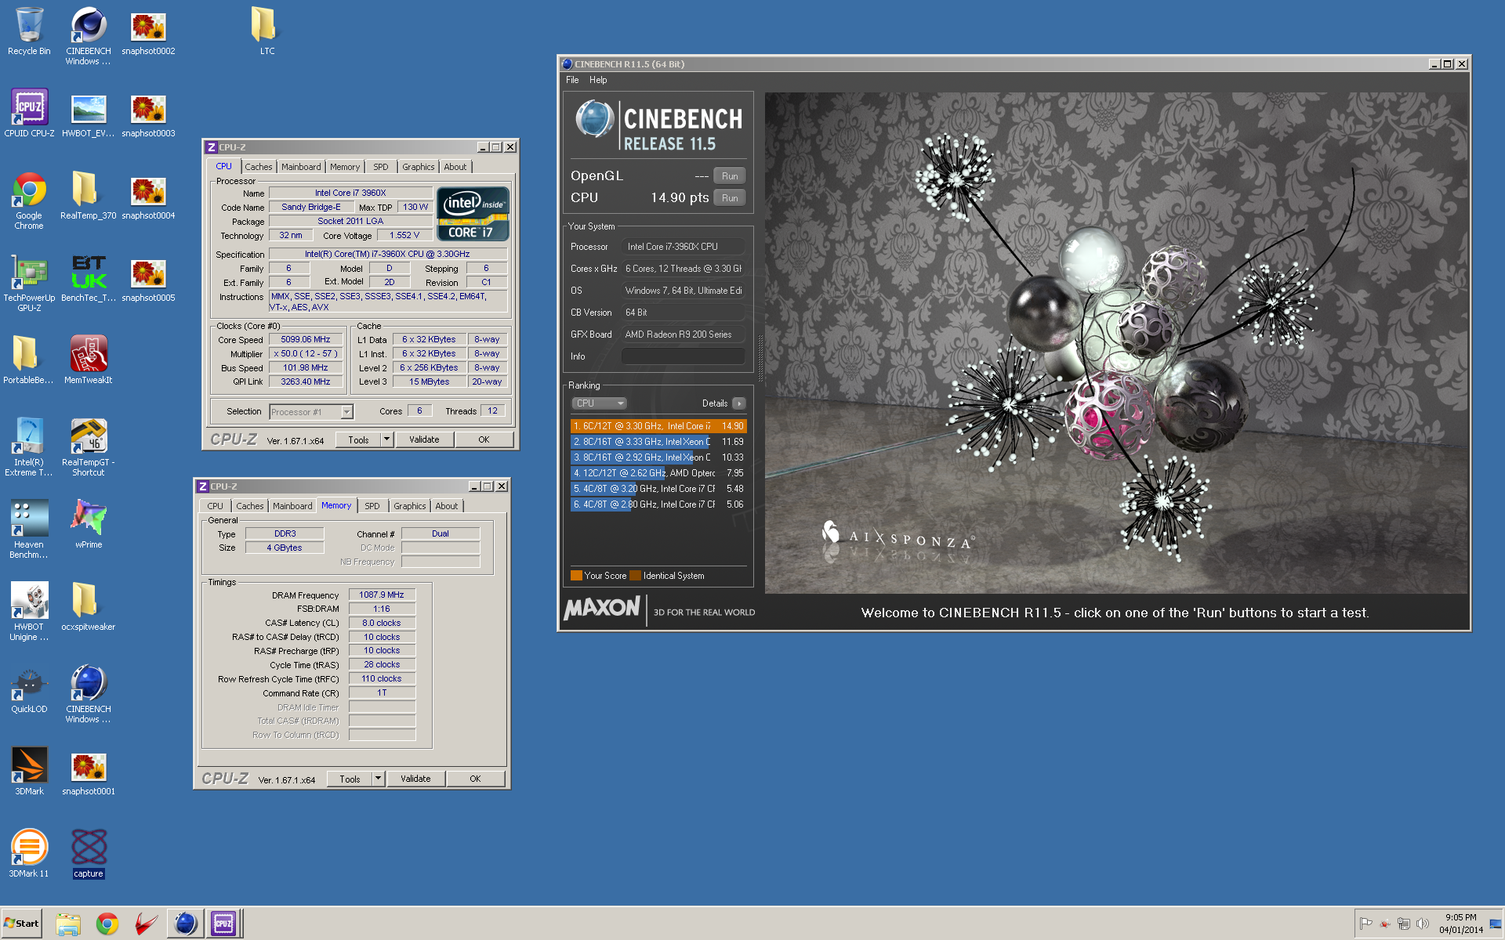
Task: Launch TechPowerUp GPU-Z shortcut
Action: [x=29, y=283]
